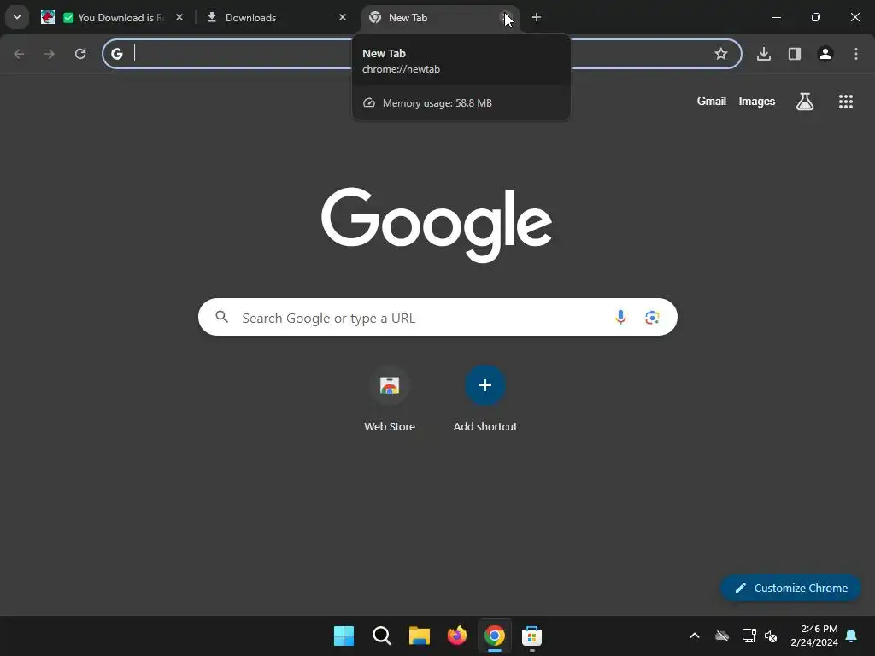This screenshot has width=875, height=656.
Task: Click Customize Chrome button
Action: (x=790, y=588)
